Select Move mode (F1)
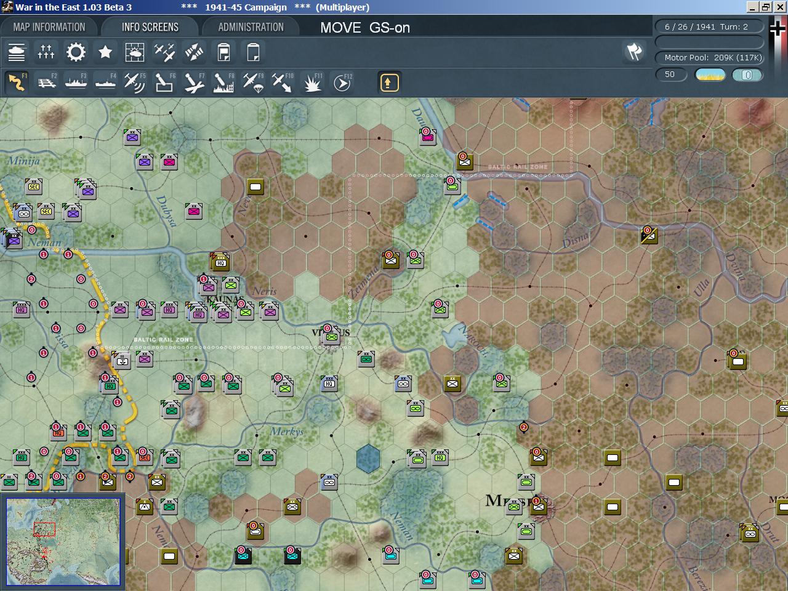788x591 pixels. pos(17,82)
